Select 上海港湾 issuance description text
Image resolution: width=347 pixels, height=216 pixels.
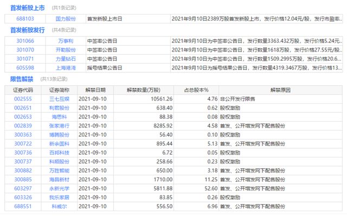(x=256, y=68)
